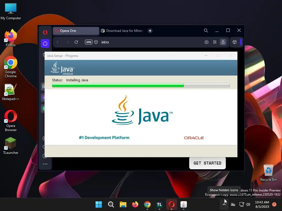Click the back navigation arrow in Opera
This screenshot has height=211, width=282.
(x=58, y=42)
